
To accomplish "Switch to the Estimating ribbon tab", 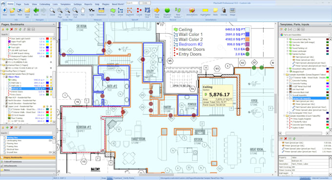I will 45,4.
